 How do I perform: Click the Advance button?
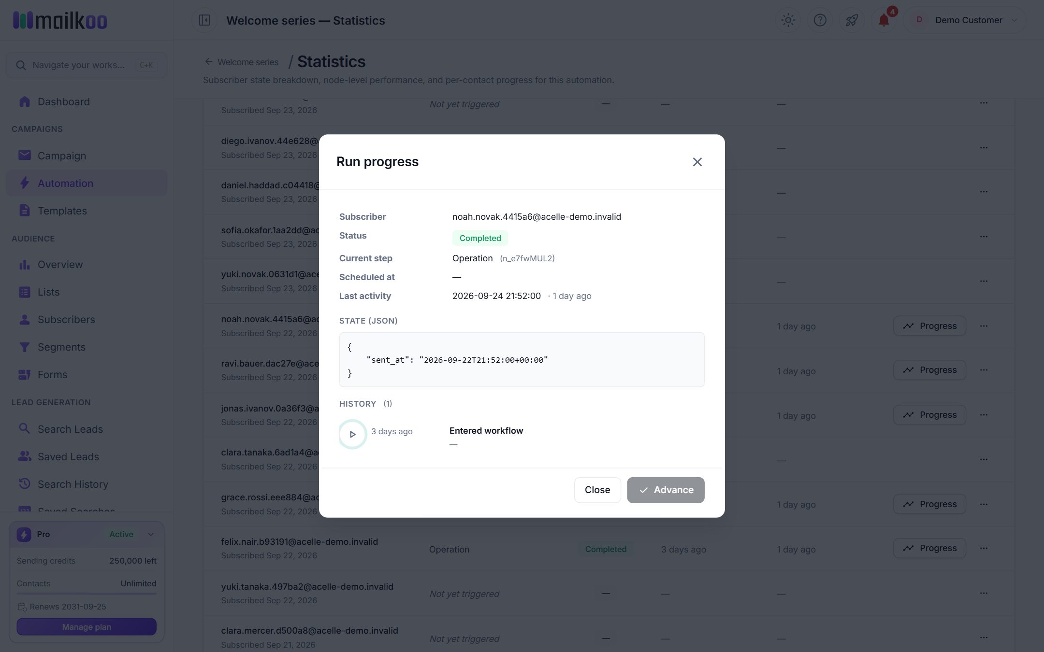point(666,490)
